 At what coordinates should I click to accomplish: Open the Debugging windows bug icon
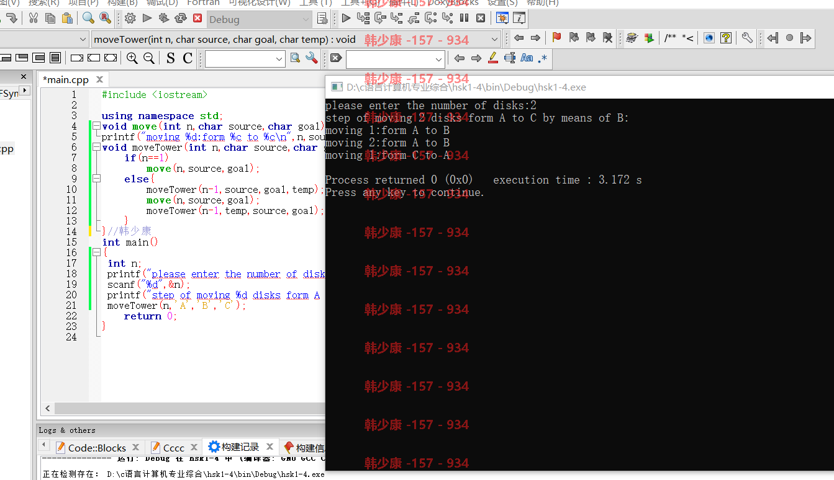pos(502,18)
